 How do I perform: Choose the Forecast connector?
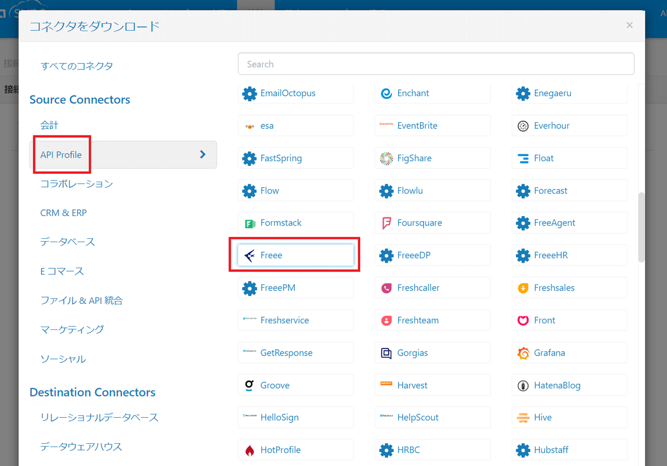[x=569, y=191]
